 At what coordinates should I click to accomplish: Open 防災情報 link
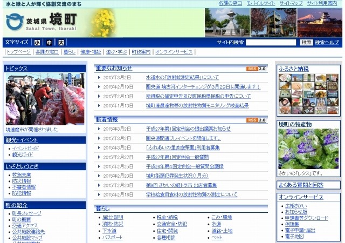(x=22, y=181)
